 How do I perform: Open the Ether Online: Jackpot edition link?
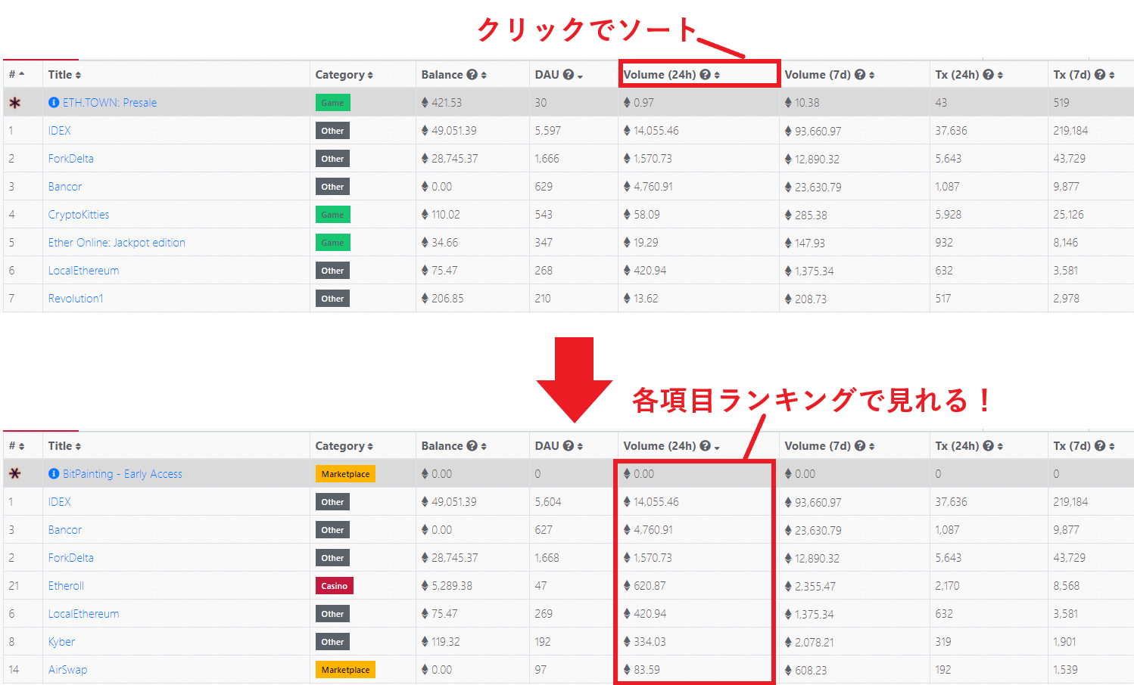[117, 243]
